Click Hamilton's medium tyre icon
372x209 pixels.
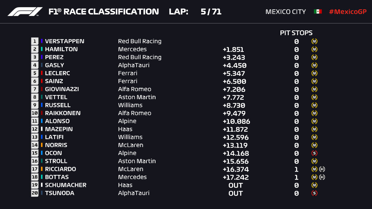314,49
